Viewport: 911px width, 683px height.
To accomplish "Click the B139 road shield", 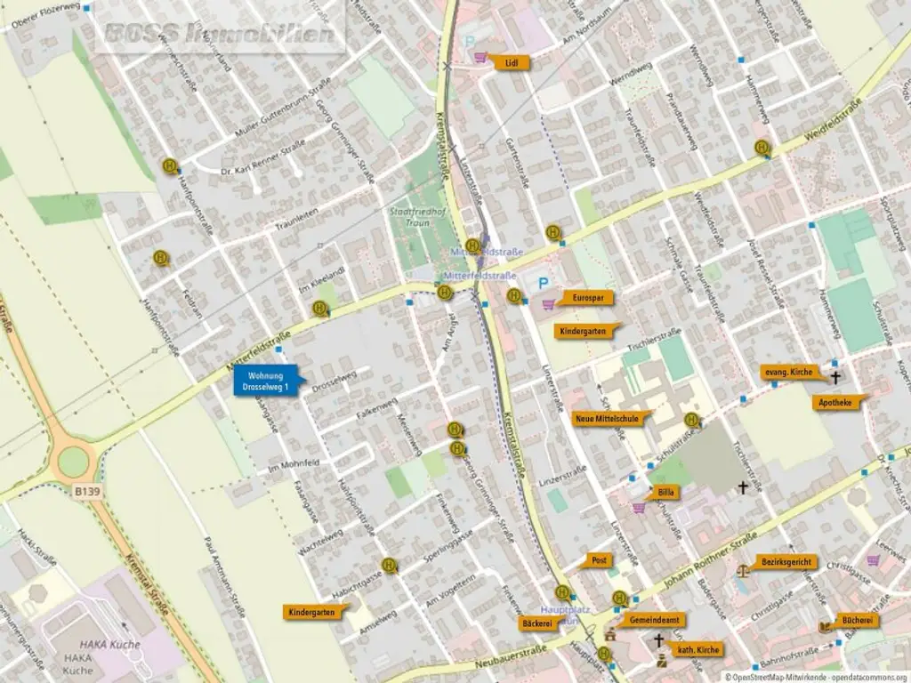I will coord(87,491).
